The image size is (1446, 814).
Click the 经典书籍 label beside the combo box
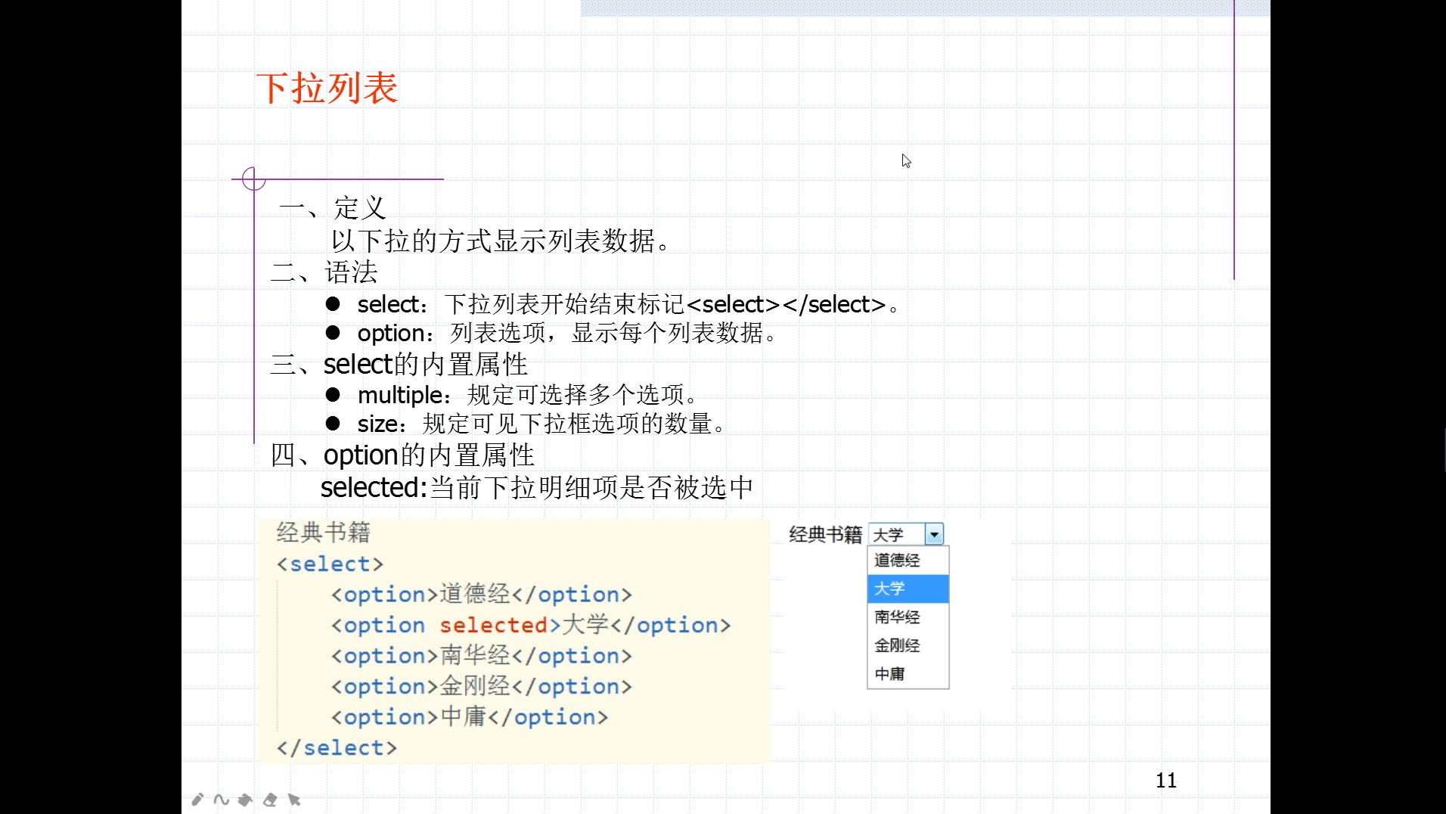825,534
